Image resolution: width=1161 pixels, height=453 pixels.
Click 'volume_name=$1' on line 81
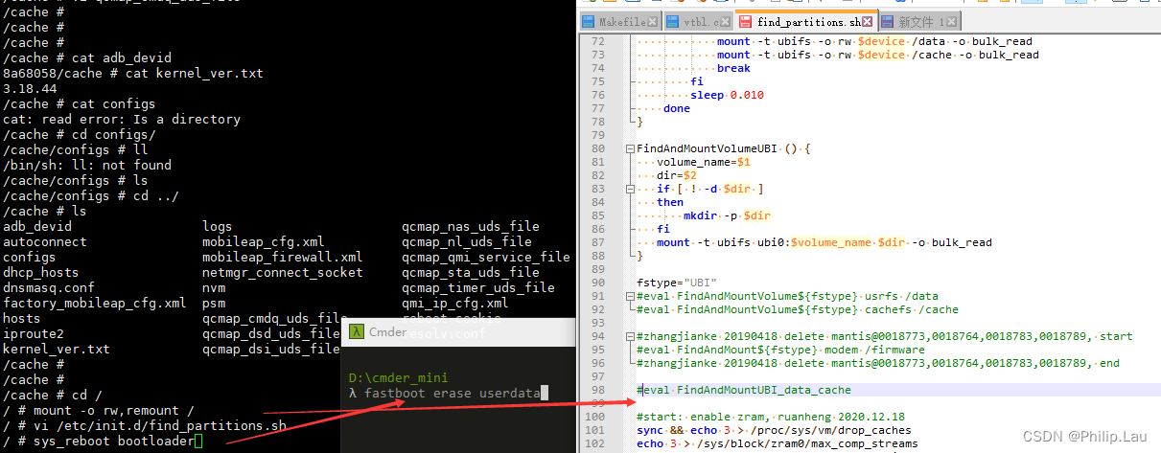pyautogui.click(x=704, y=162)
